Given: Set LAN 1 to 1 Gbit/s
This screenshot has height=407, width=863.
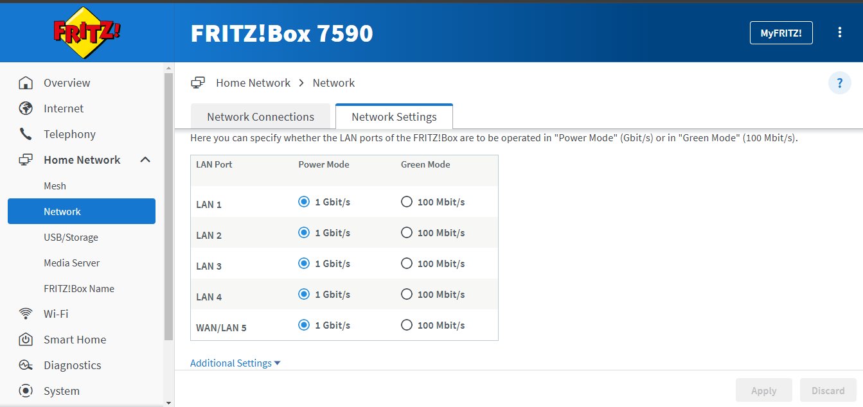Looking at the screenshot, I should pos(304,202).
